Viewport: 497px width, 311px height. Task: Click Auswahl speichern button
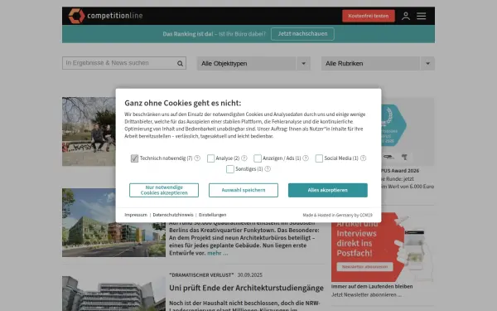point(244,190)
